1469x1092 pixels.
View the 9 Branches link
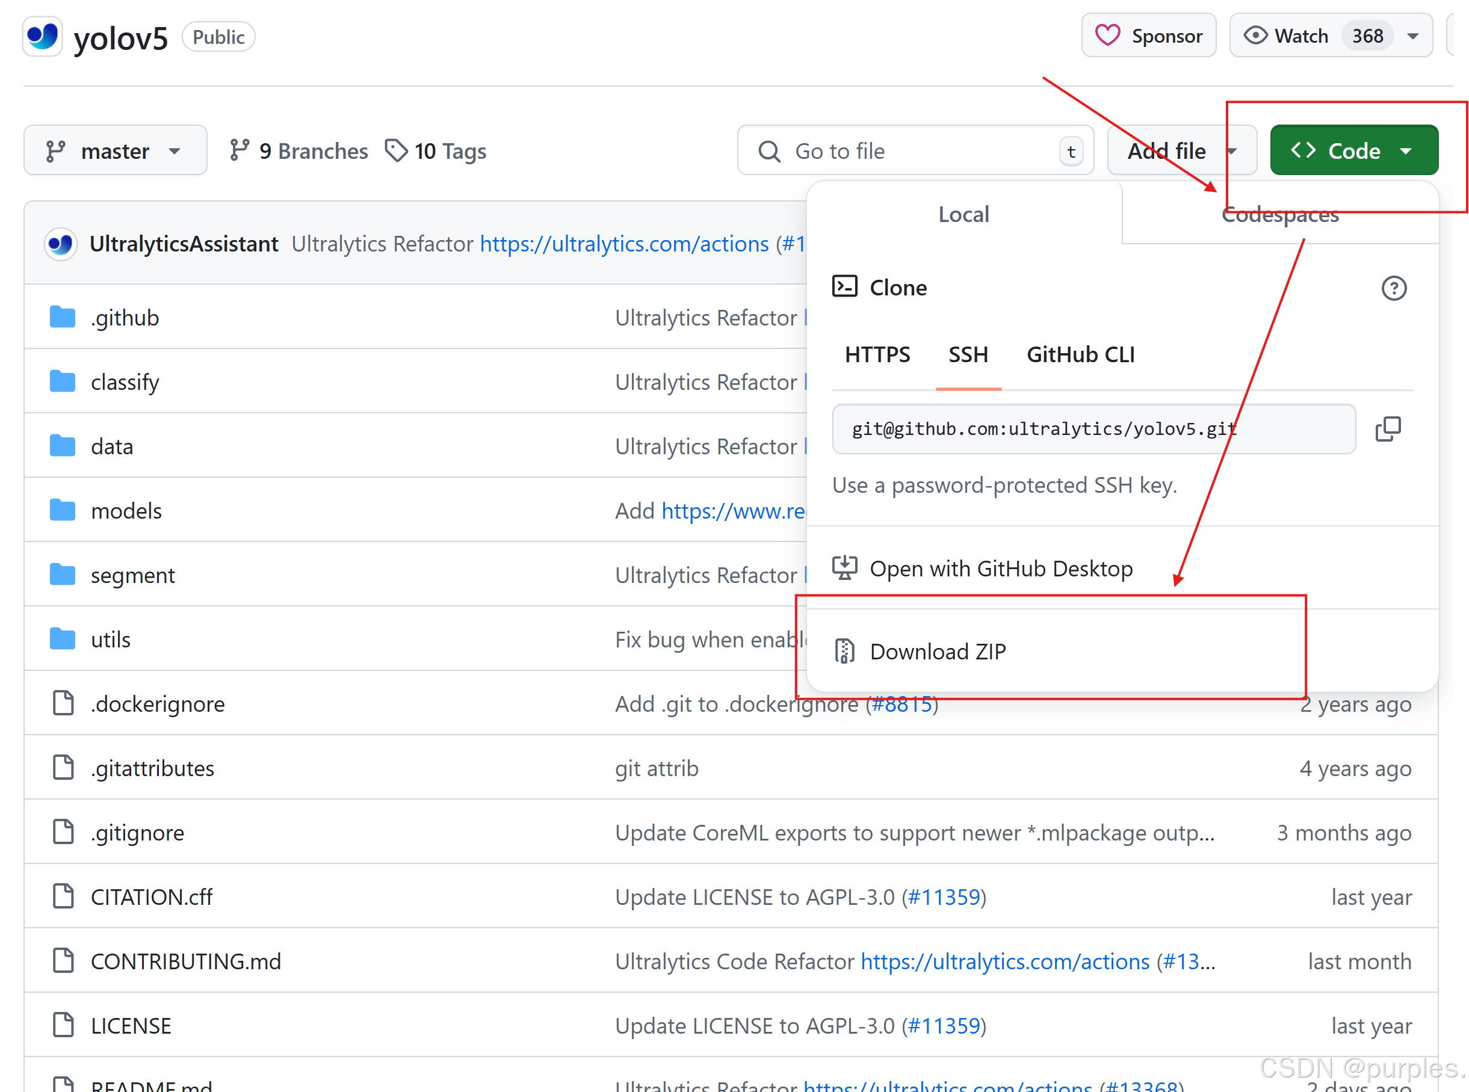coord(298,150)
